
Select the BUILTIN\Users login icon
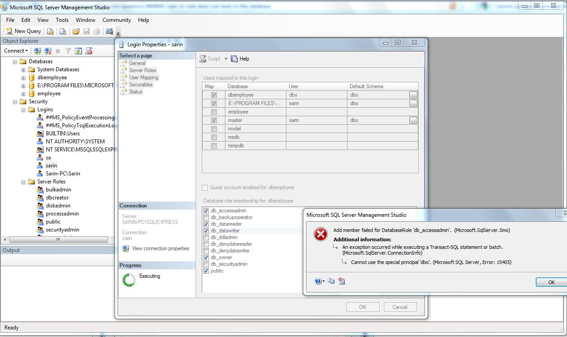click(x=40, y=134)
